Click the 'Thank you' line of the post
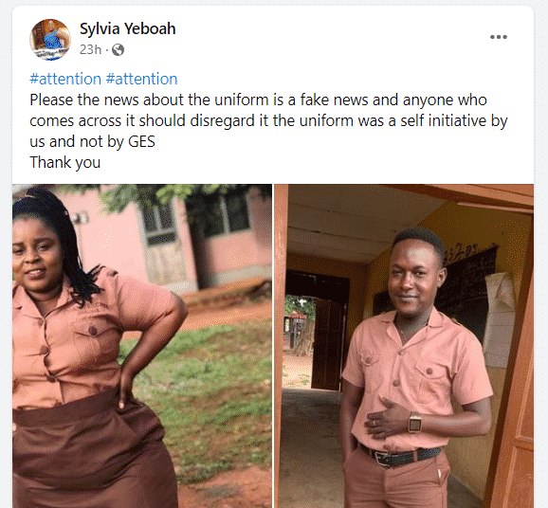This screenshot has height=508, width=548. [65, 162]
